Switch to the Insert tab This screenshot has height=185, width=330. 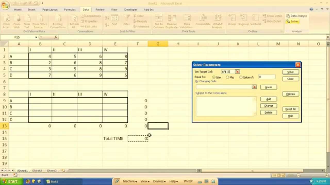point(32,10)
